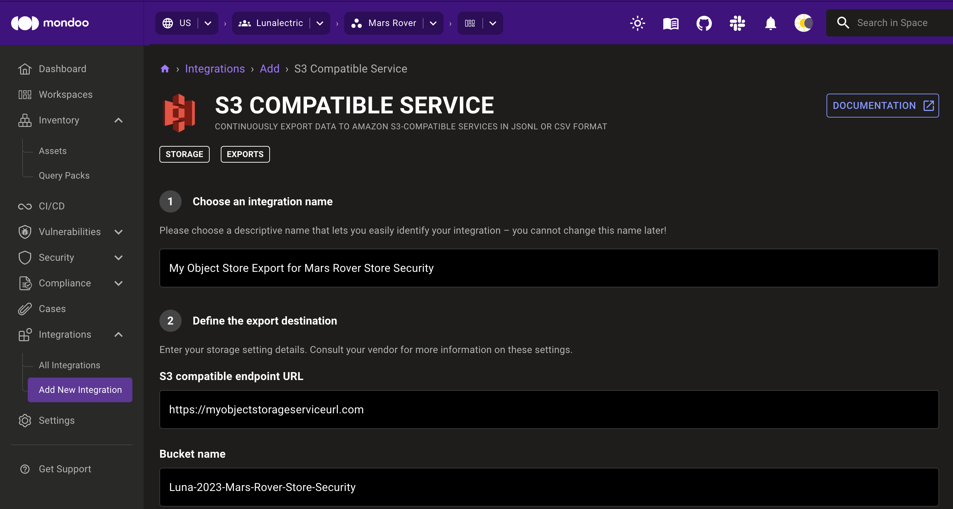Open the GitHub integration icon
Viewport: 953px width, 509px height.
[x=704, y=23]
